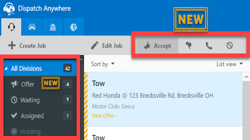Open the bank building accounts tab
This screenshot has width=250, height=140.
pos(53,27)
